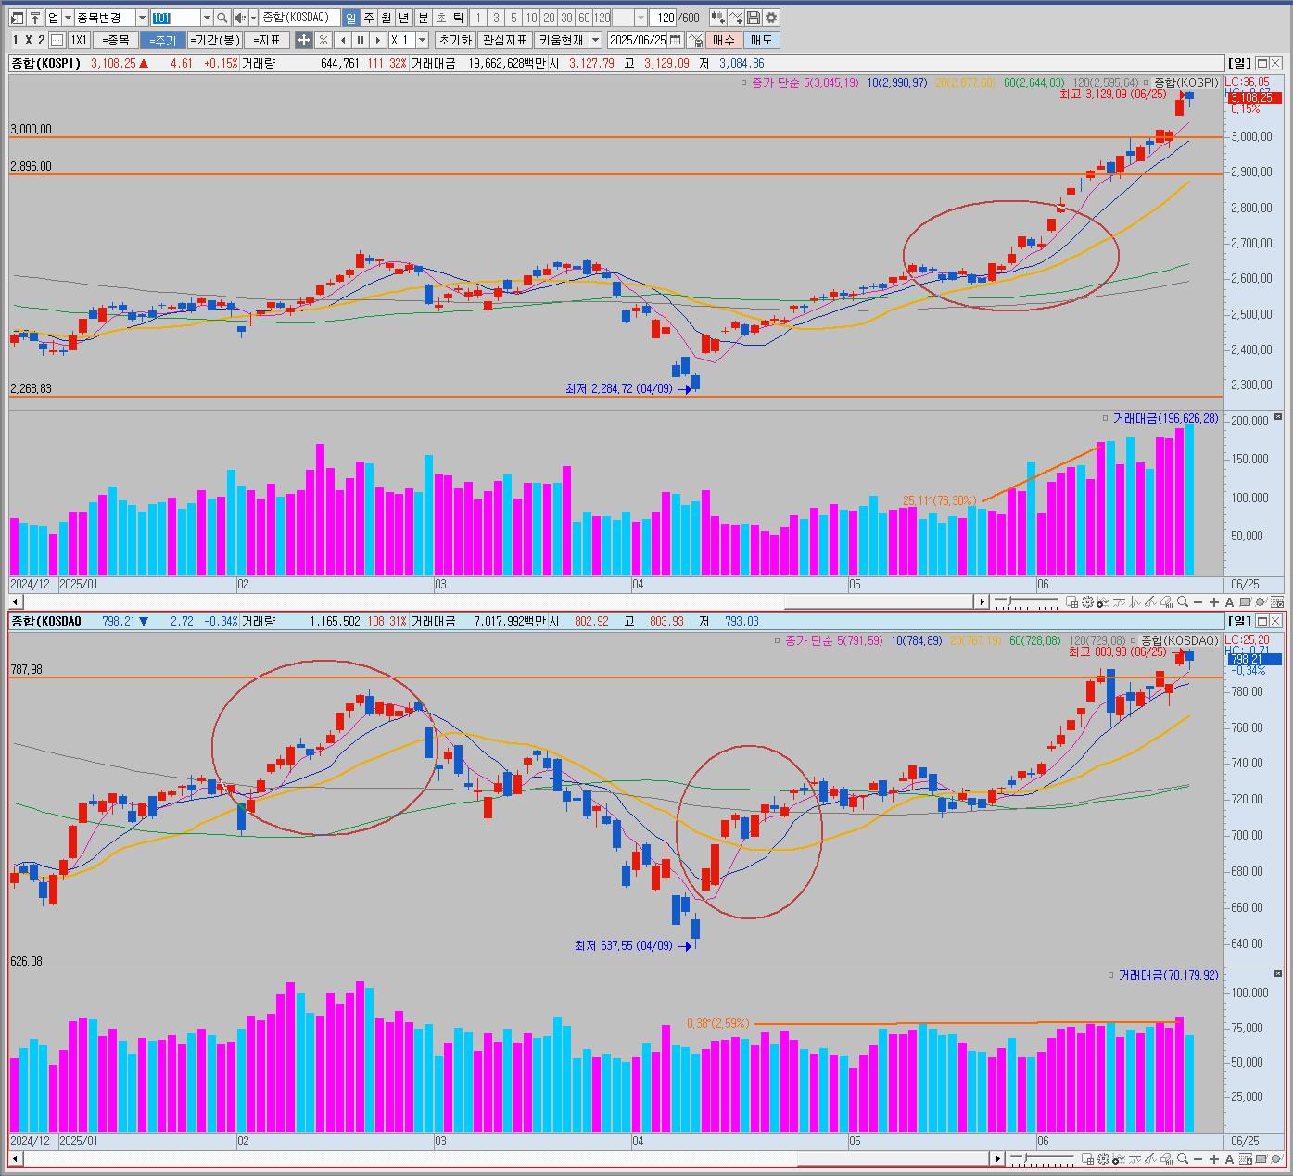
Task: Select the 30 interval button
Action: pos(565,18)
